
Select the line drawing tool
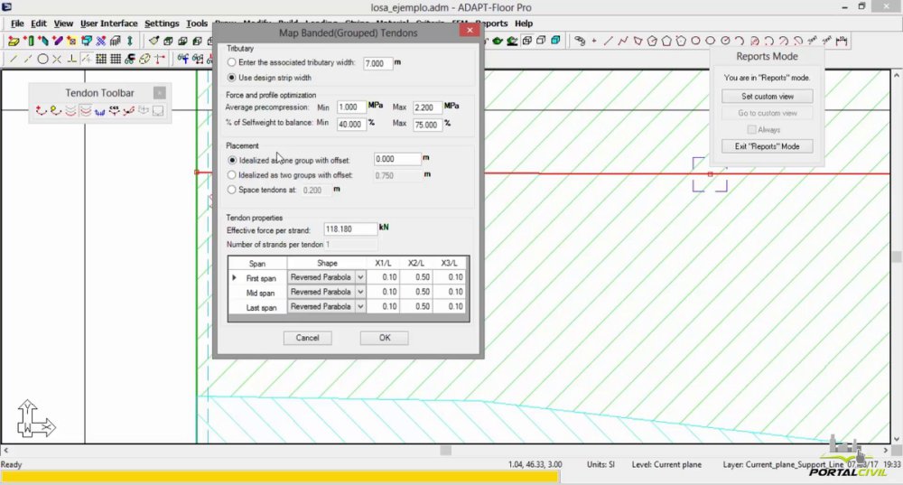click(608, 41)
